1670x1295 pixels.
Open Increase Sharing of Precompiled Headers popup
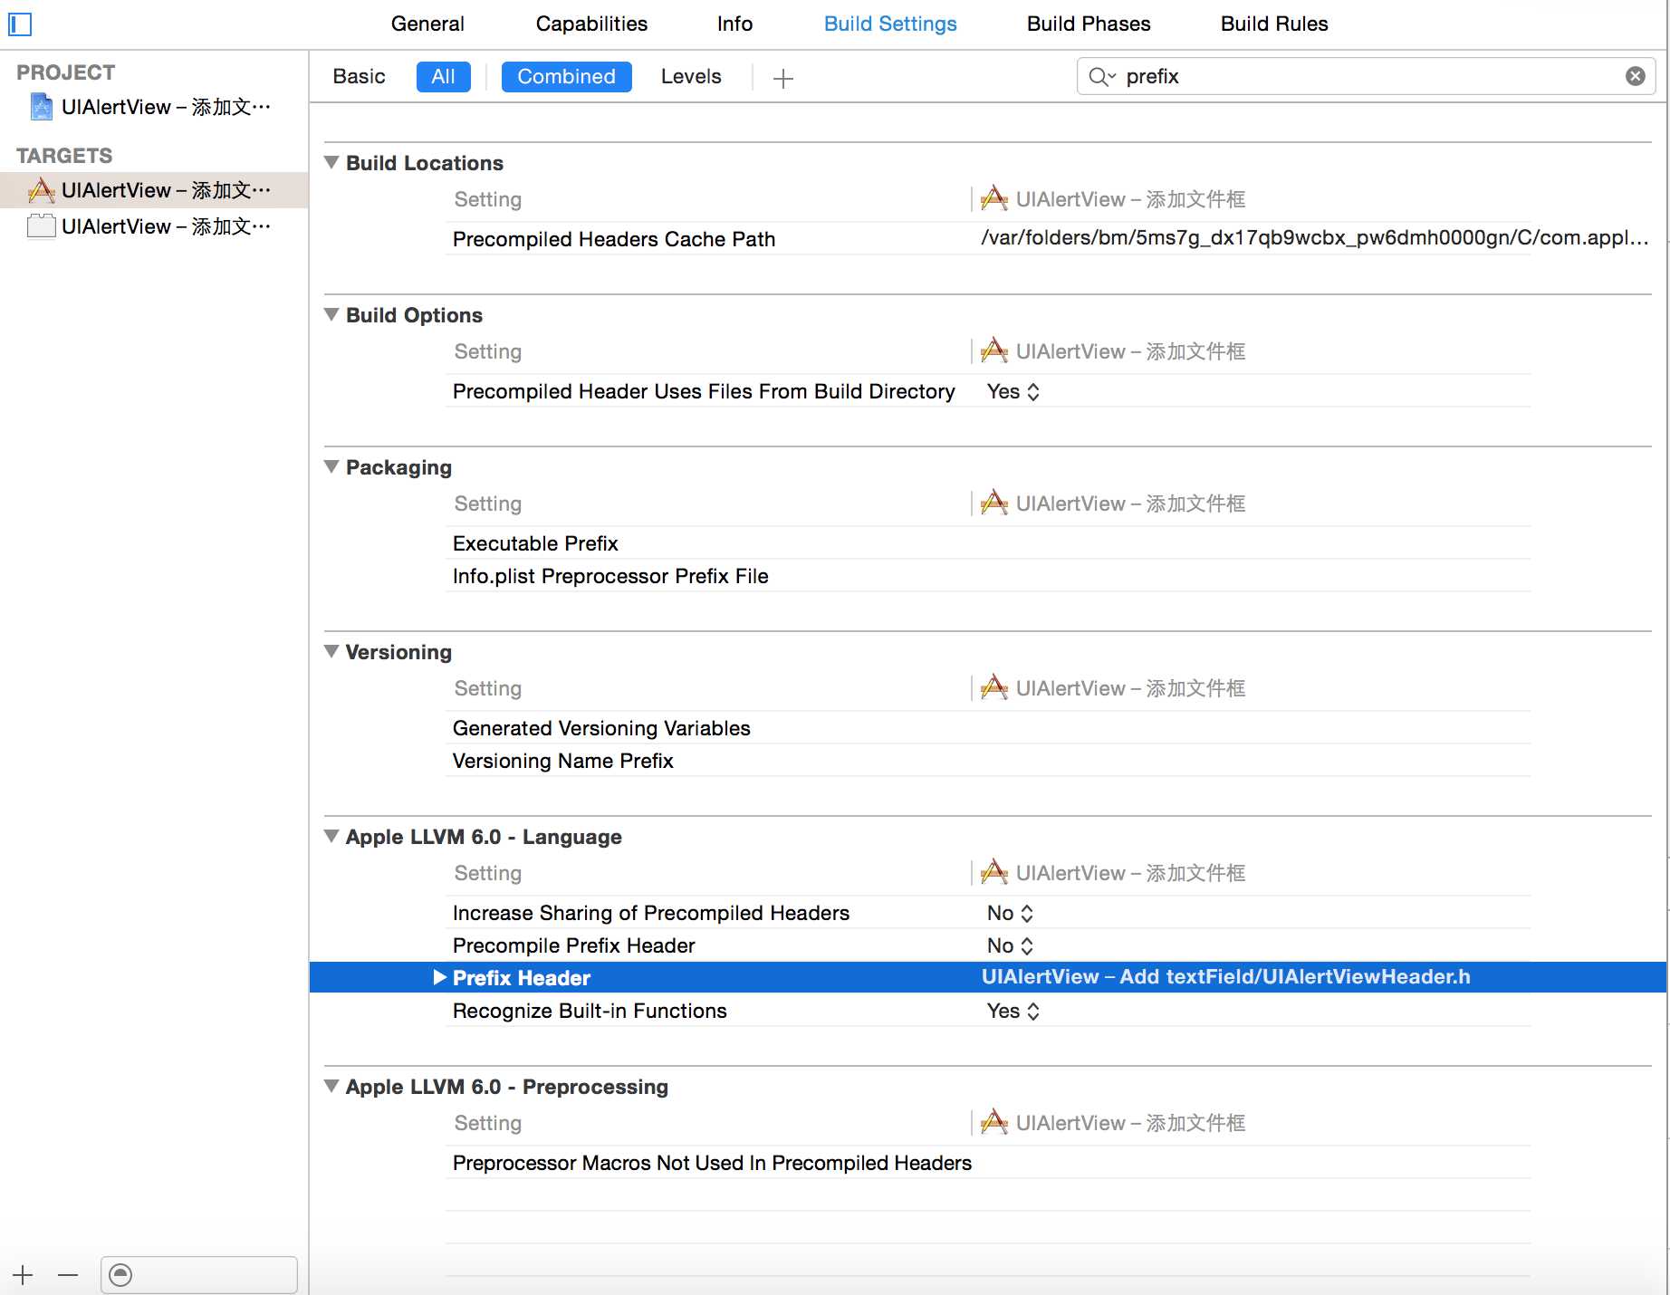[1010, 913]
